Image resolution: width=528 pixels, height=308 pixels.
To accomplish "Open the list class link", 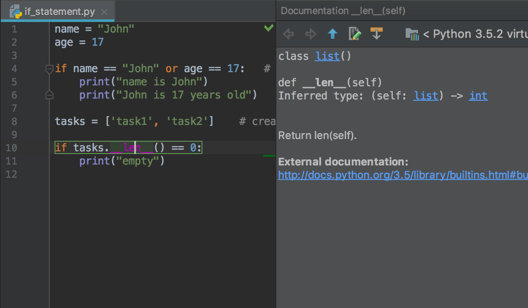I will tap(327, 56).
